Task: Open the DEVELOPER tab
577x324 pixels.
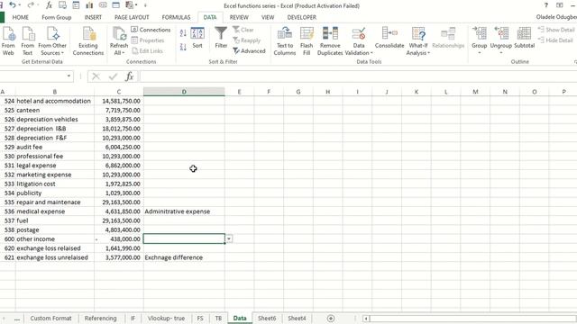Action: 302,17
